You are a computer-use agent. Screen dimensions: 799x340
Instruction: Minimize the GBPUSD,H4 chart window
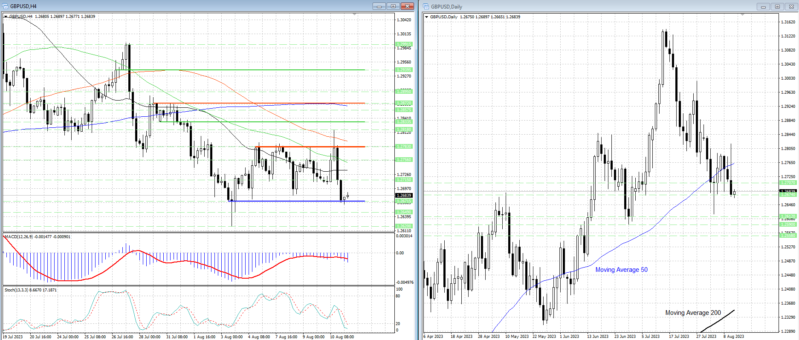[x=379, y=6]
